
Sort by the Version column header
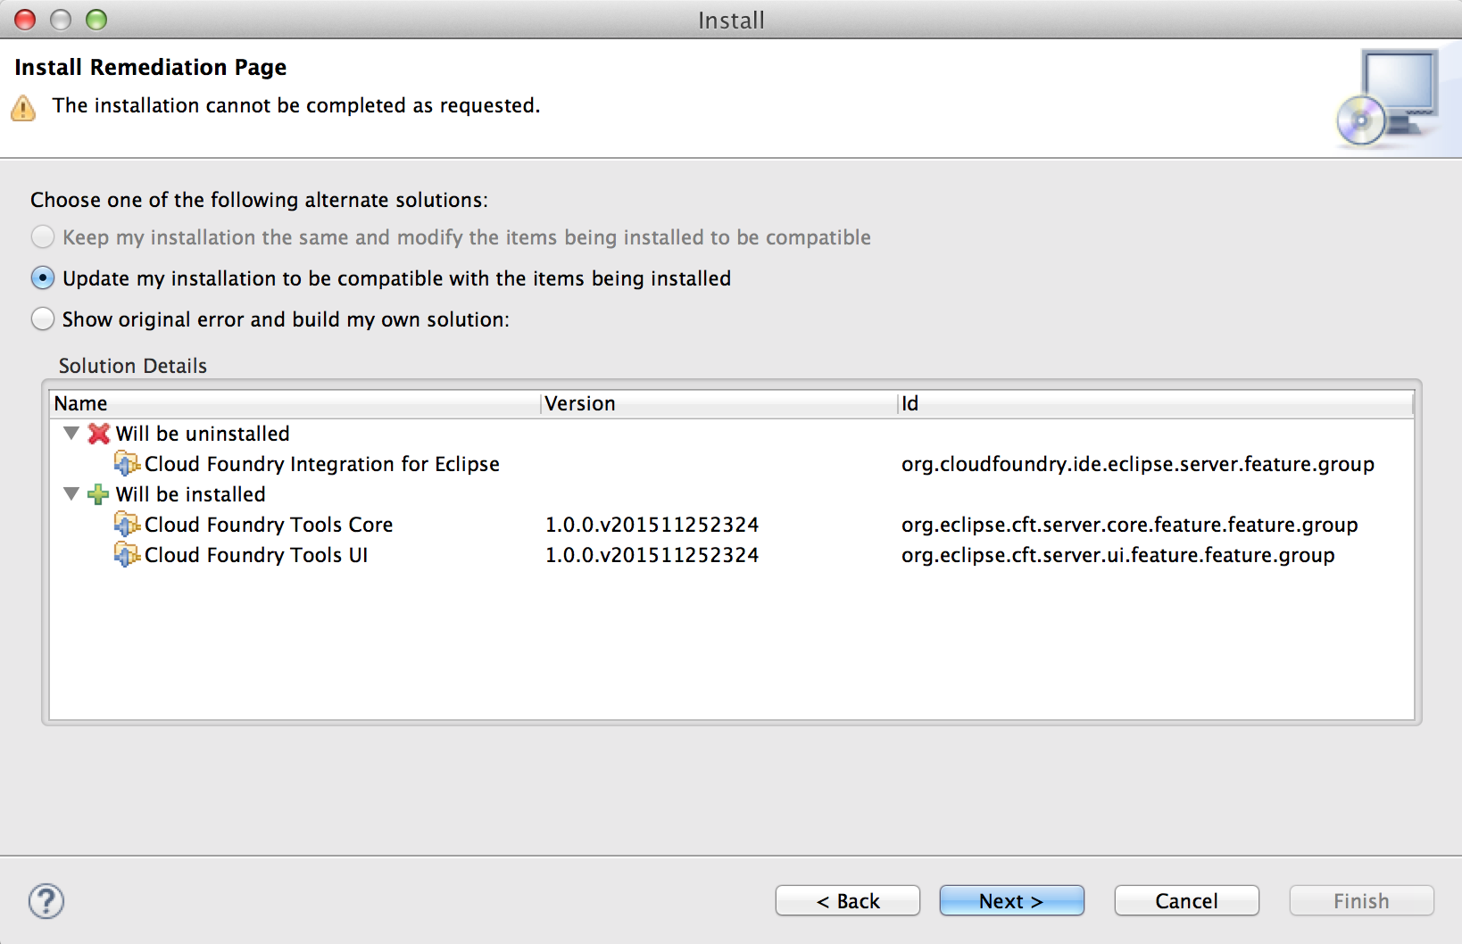[x=719, y=404]
